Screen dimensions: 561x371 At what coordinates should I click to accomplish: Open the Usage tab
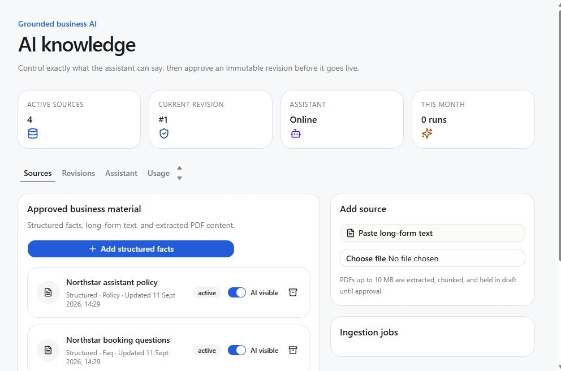158,173
